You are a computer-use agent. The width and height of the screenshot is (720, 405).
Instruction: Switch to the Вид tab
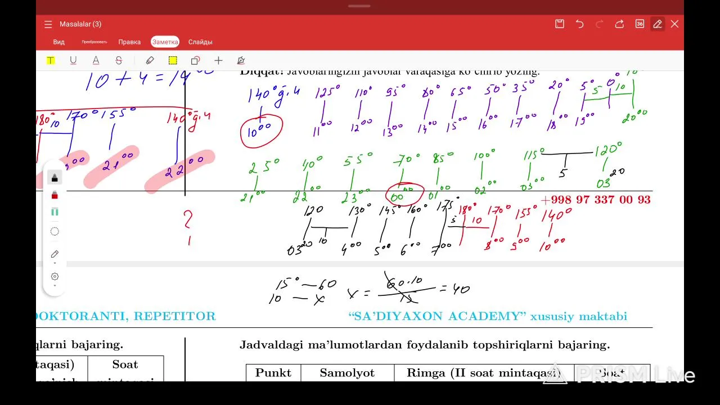click(59, 42)
